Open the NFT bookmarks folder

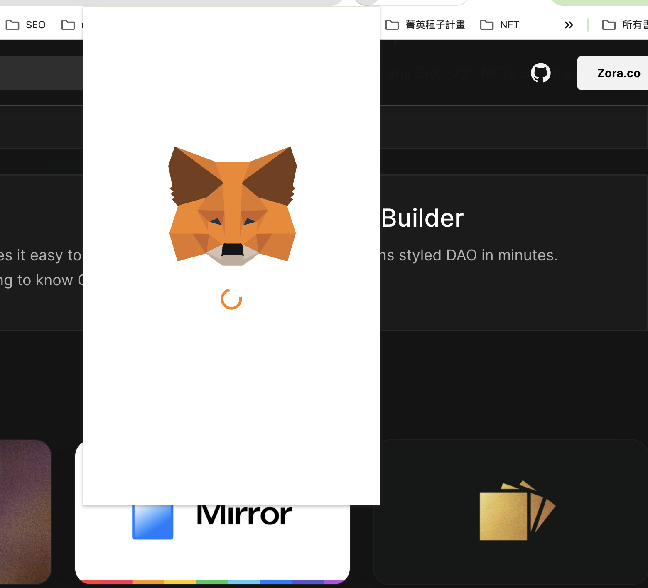(499, 25)
